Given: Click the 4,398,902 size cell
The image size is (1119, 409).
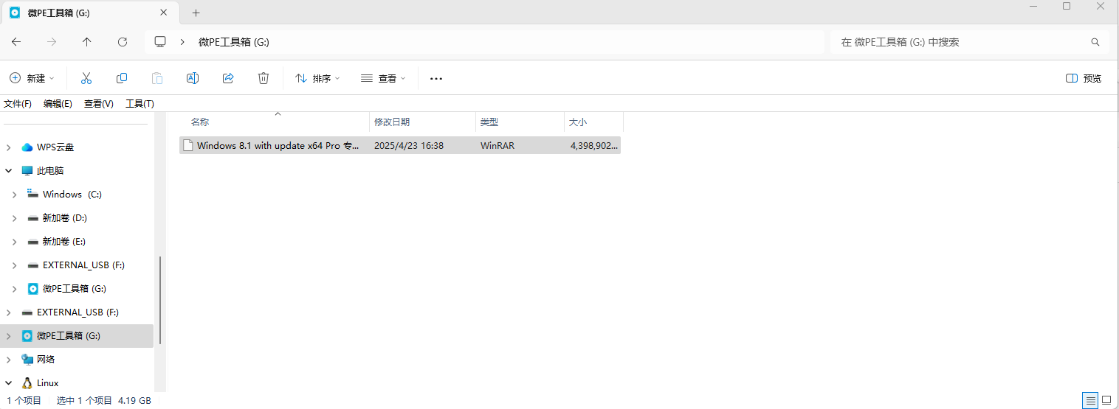Looking at the screenshot, I should tap(594, 146).
